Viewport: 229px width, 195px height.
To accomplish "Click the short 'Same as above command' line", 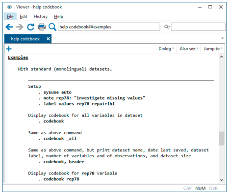I will tap(55, 133).
